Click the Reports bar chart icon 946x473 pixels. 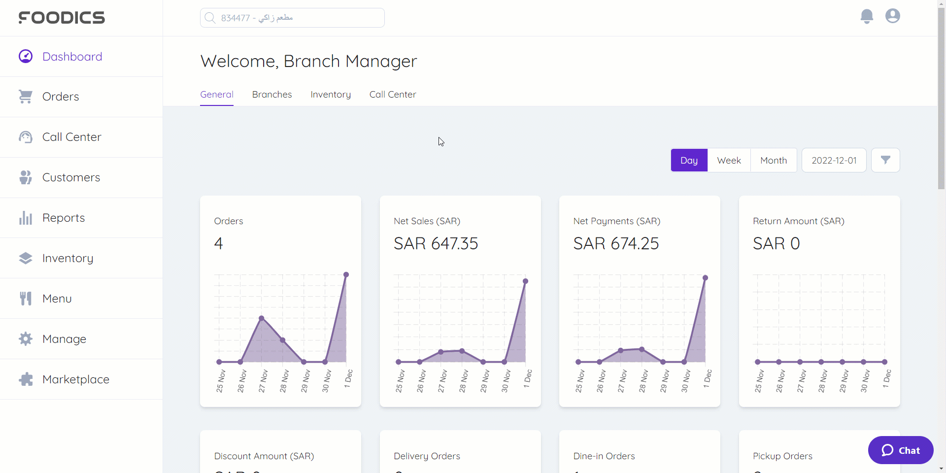[26, 218]
